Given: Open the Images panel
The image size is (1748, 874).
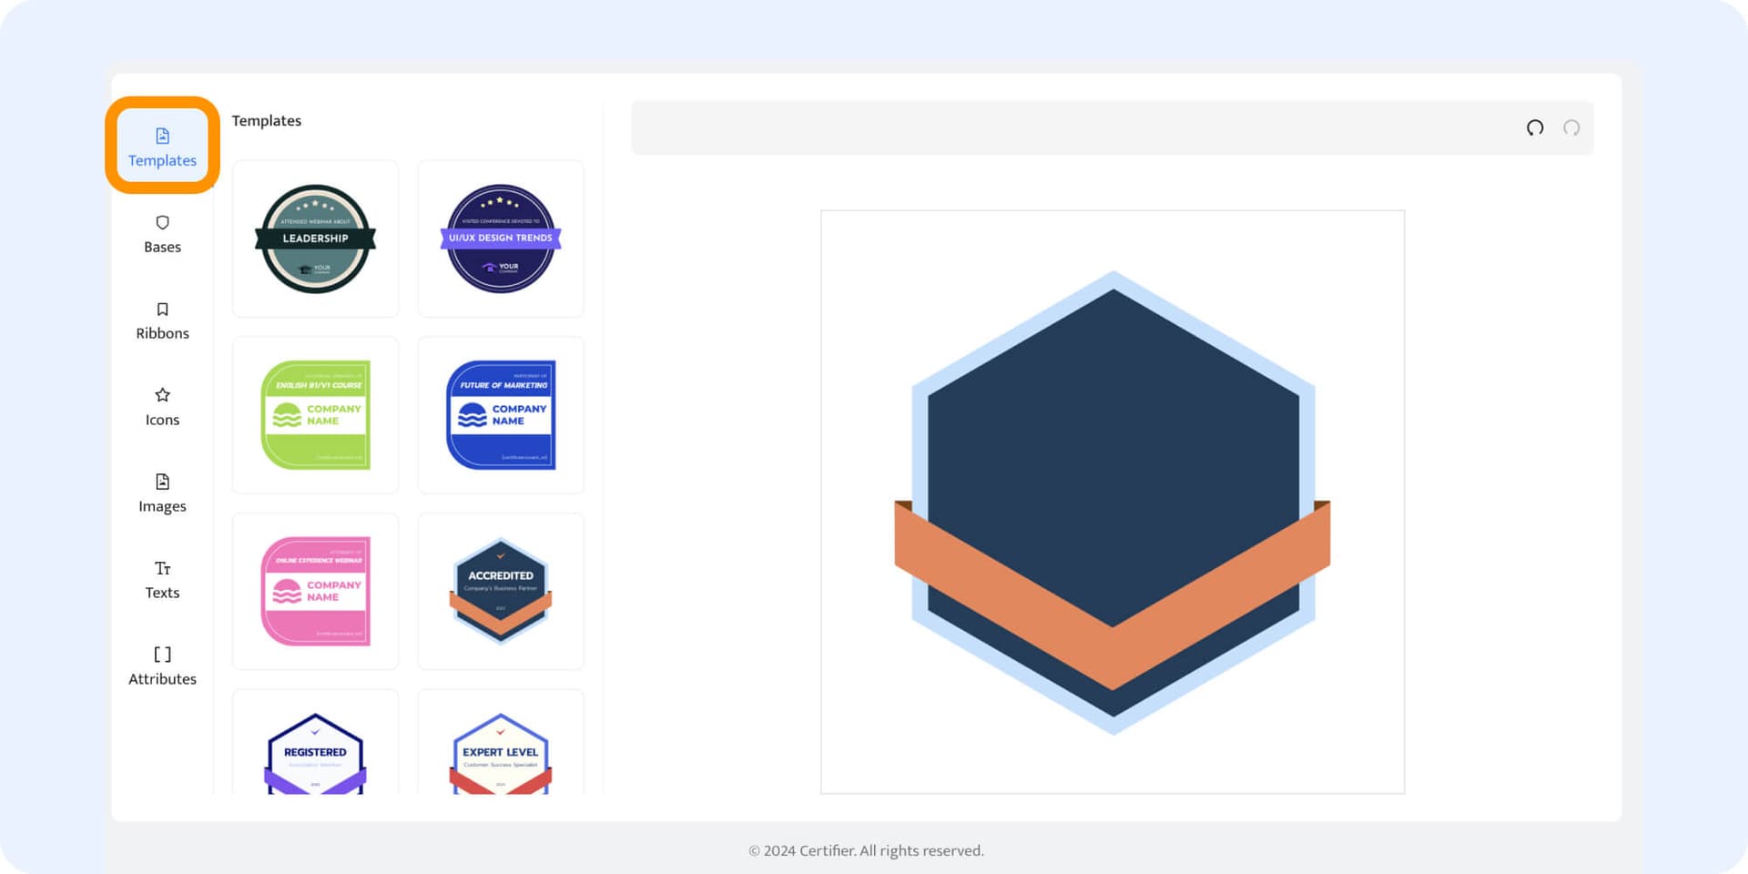Looking at the screenshot, I should click(162, 493).
